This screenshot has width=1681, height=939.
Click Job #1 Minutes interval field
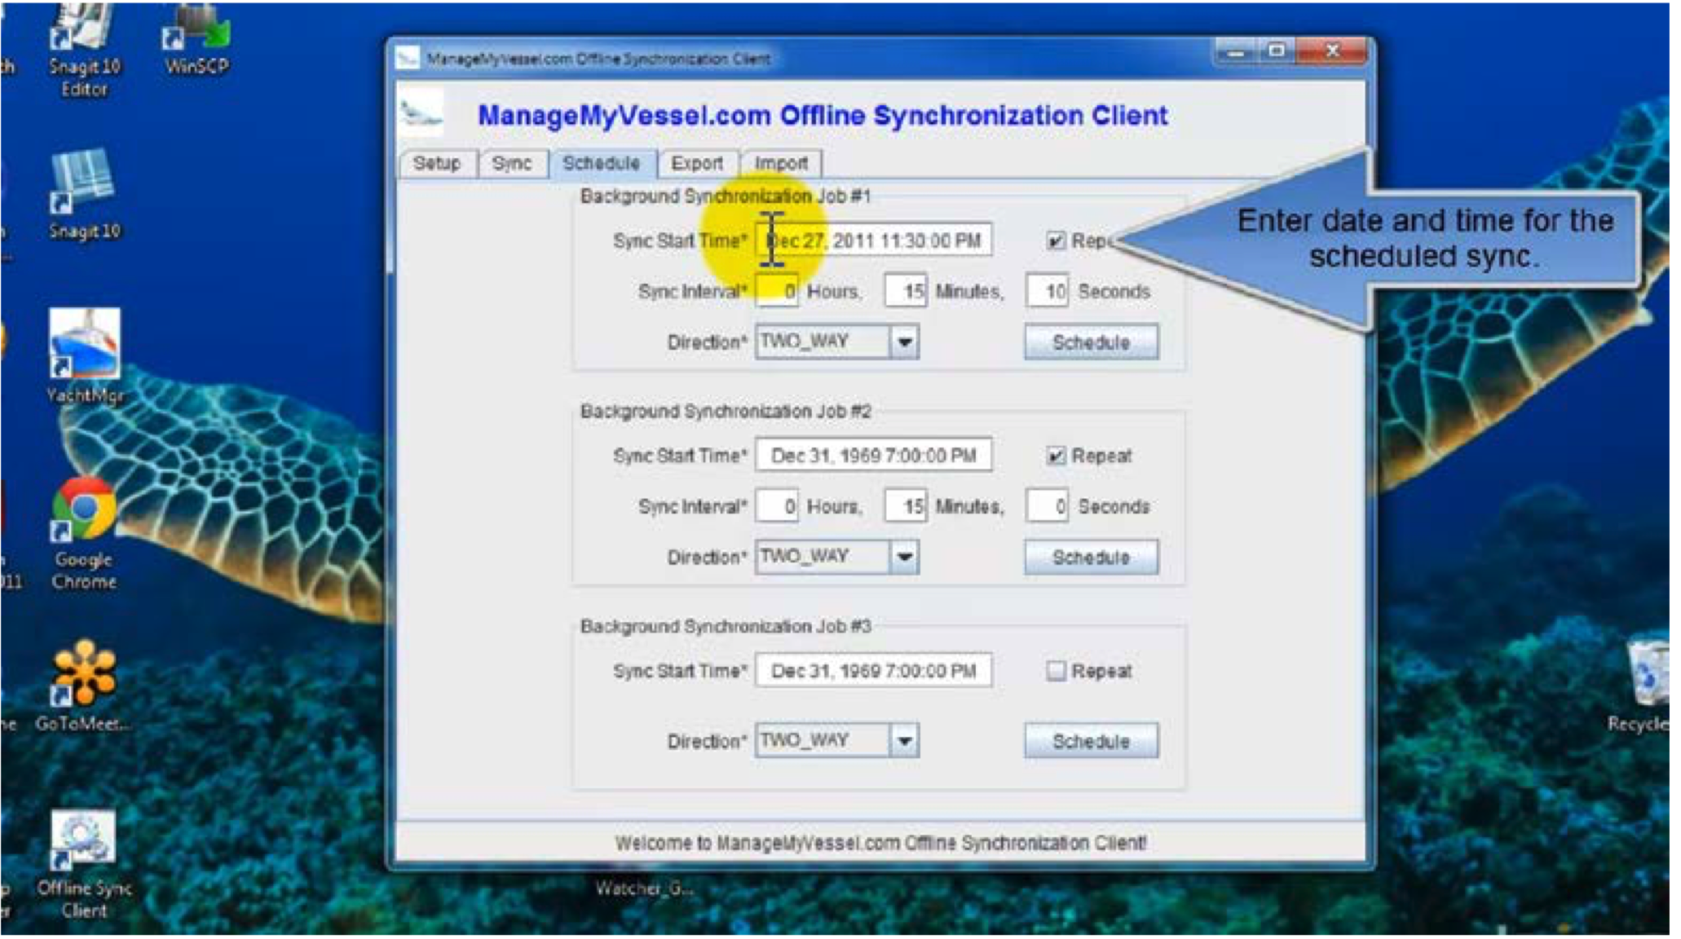pyautogui.click(x=906, y=291)
